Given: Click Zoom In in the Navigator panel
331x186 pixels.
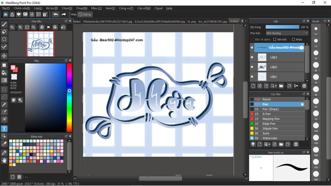Looking at the screenshot, I should point(20,27).
